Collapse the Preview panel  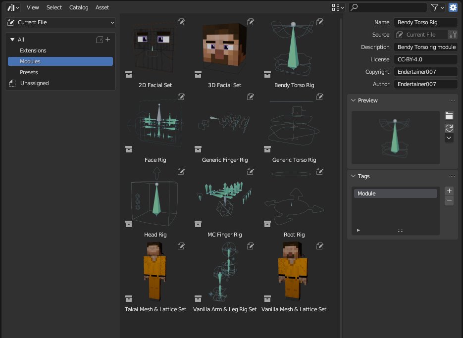[353, 100]
